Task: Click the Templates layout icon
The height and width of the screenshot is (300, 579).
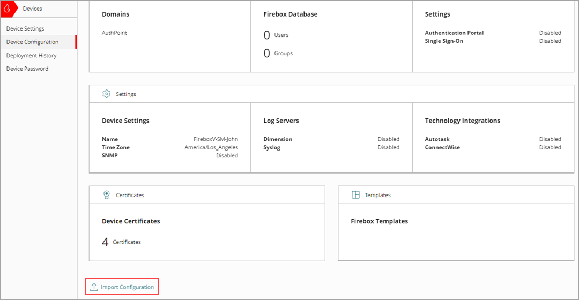Action: (x=355, y=195)
